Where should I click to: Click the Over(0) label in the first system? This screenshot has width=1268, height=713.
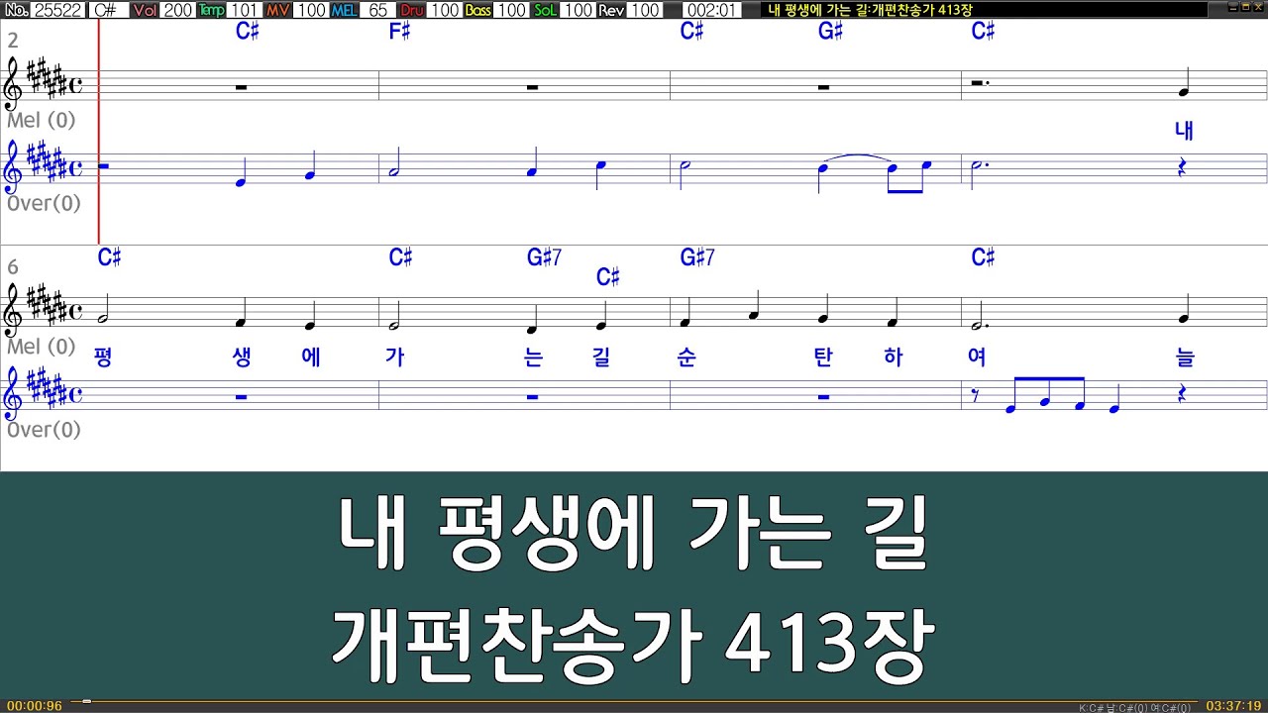44,203
